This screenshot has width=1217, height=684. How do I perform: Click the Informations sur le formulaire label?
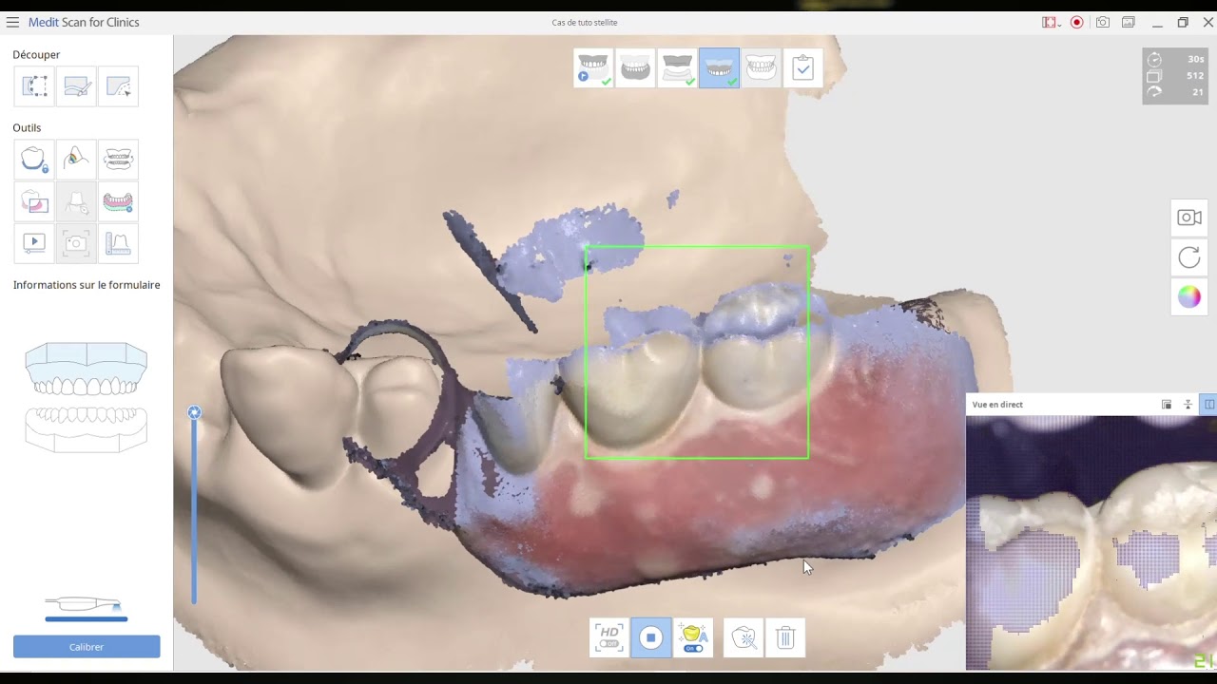[x=87, y=285]
